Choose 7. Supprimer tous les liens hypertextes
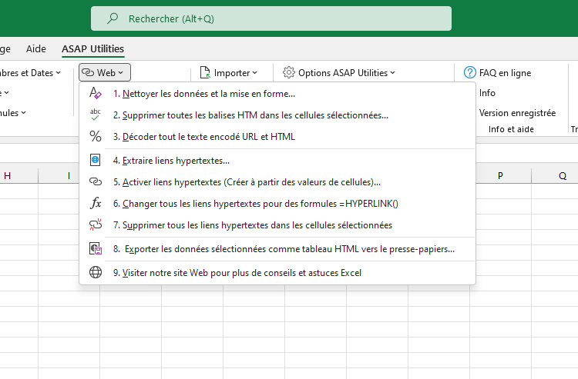 (277, 224)
